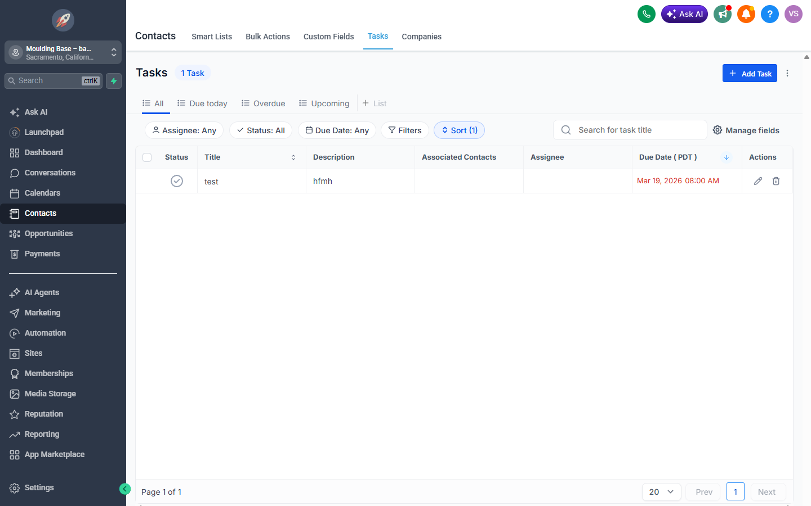Open the Due Date: Any dropdown

(337, 130)
